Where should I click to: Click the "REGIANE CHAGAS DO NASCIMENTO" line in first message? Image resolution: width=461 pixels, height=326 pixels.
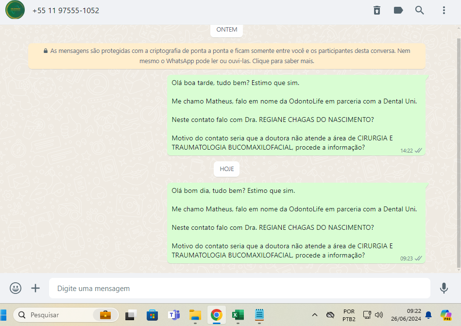pos(273,120)
